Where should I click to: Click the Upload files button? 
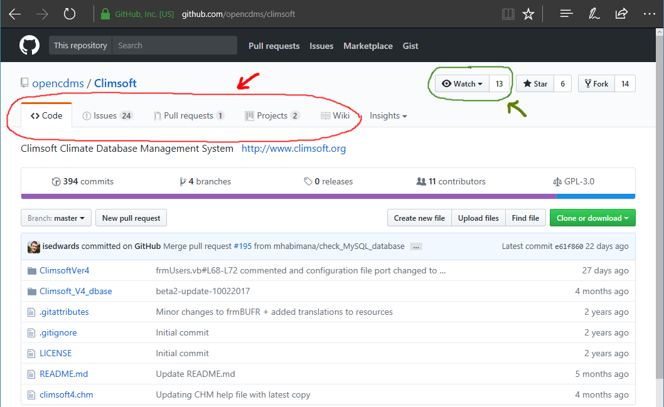click(x=478, y=218)
